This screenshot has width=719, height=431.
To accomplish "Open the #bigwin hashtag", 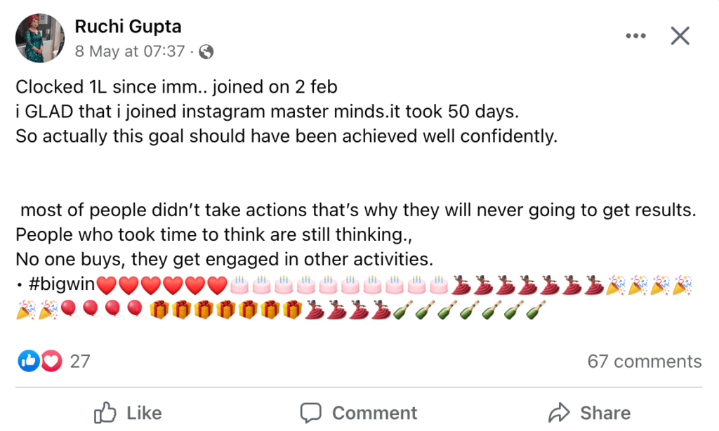I will click(62, 284).
